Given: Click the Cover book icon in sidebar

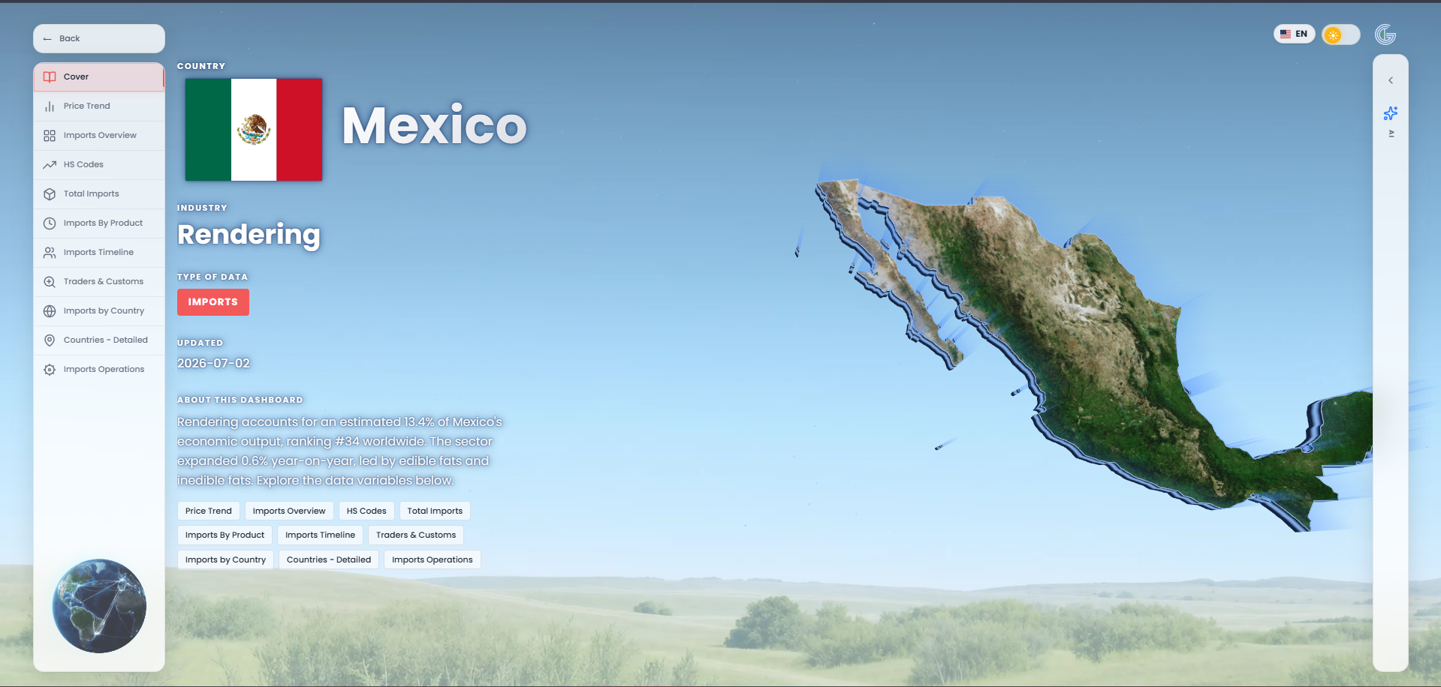Looking at the screenshot, I should point(50,76).
